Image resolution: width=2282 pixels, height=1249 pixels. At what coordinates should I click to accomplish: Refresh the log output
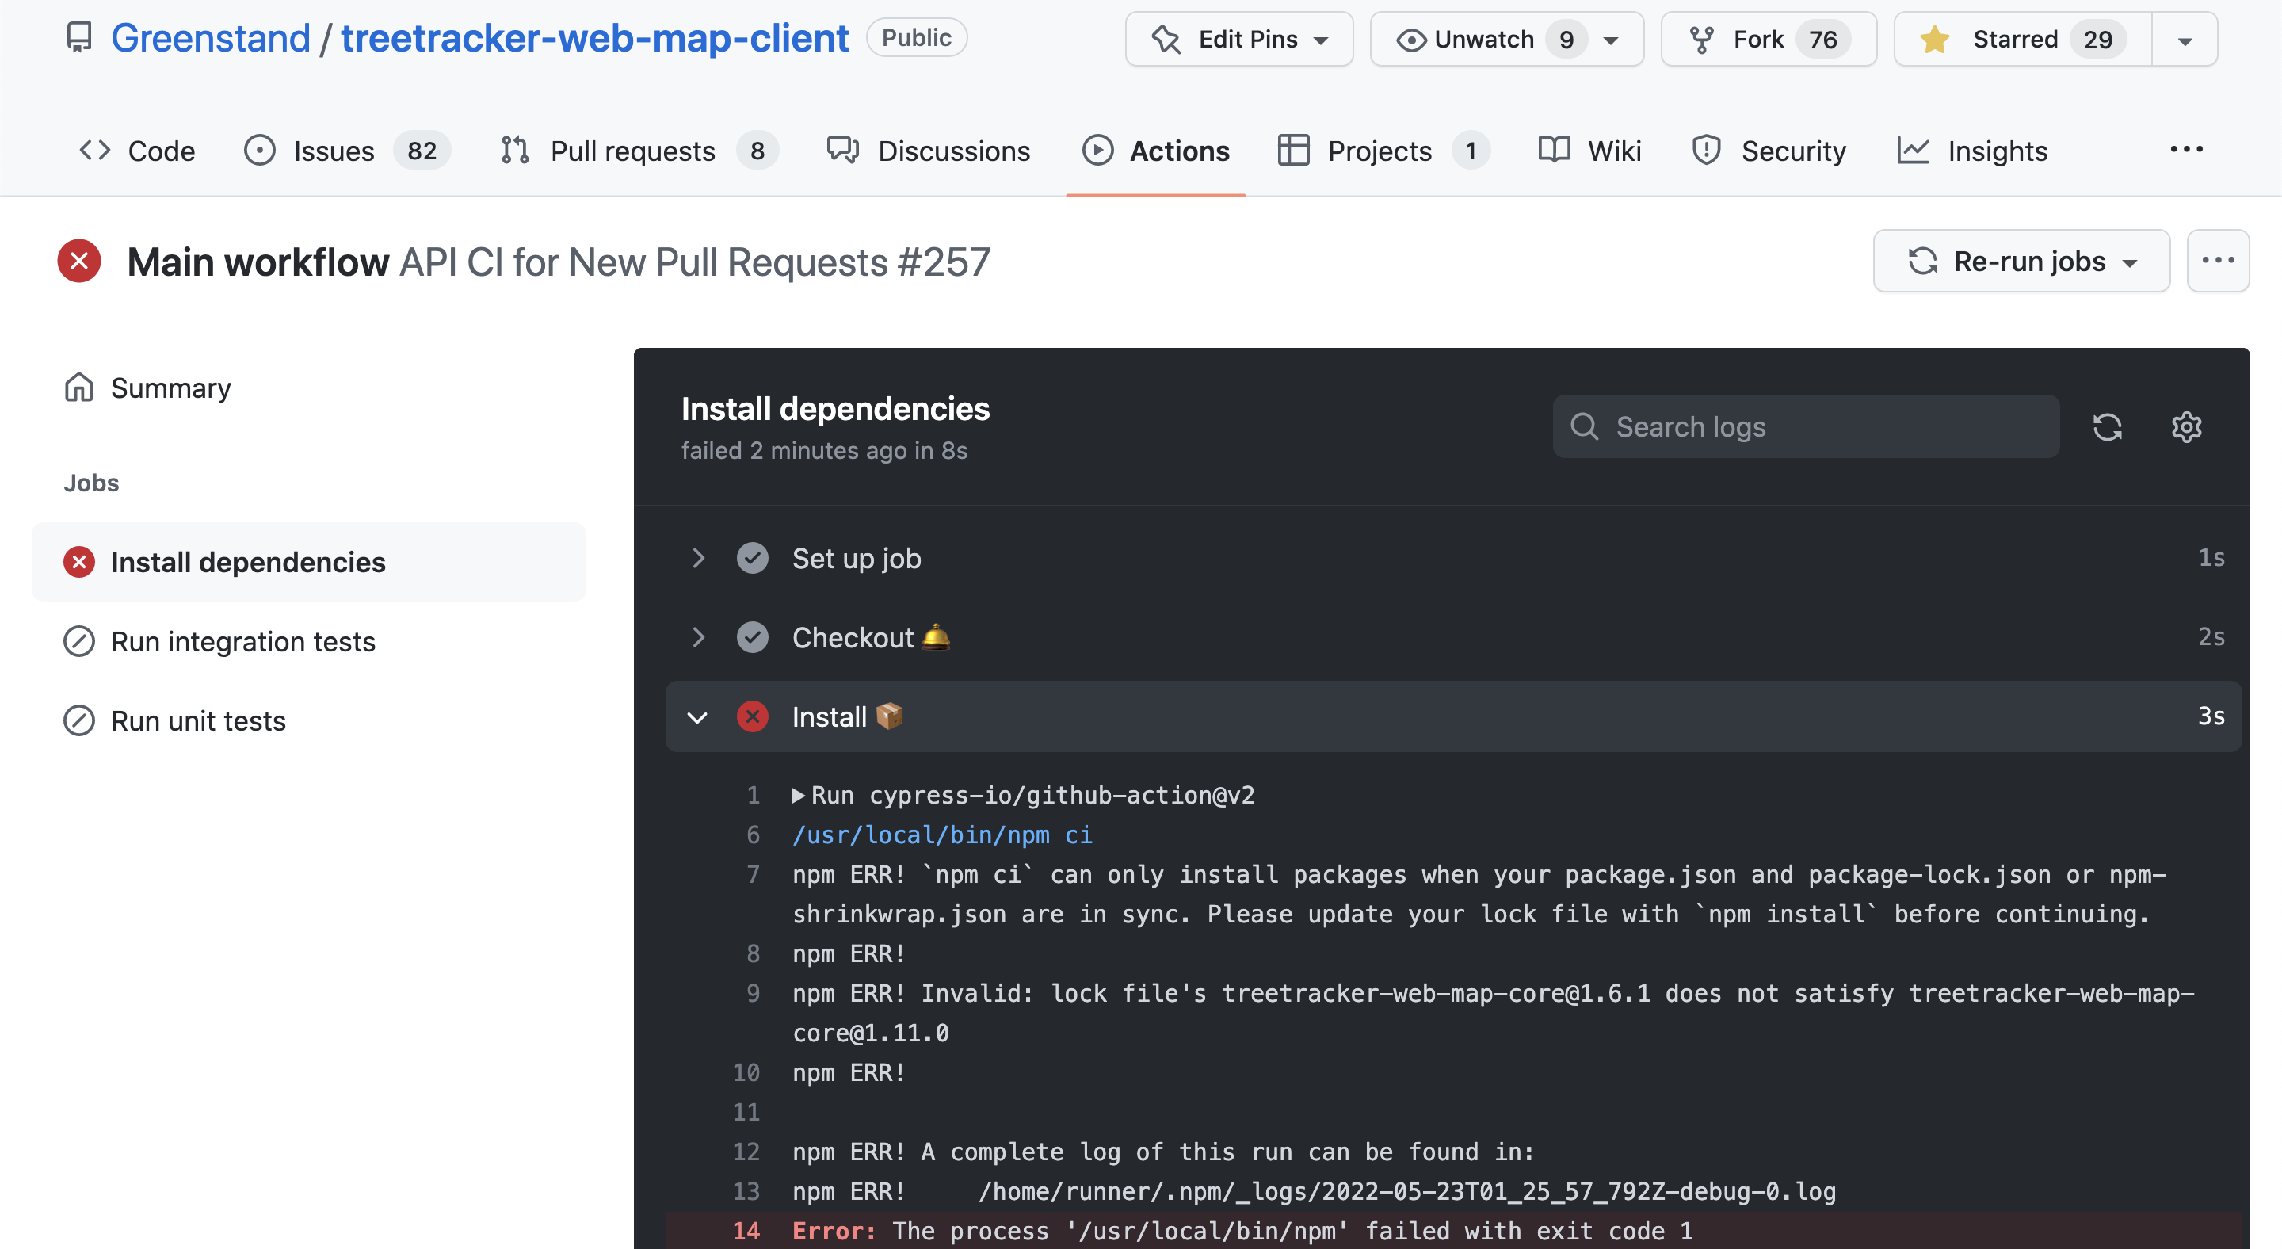pos(2108,427)
